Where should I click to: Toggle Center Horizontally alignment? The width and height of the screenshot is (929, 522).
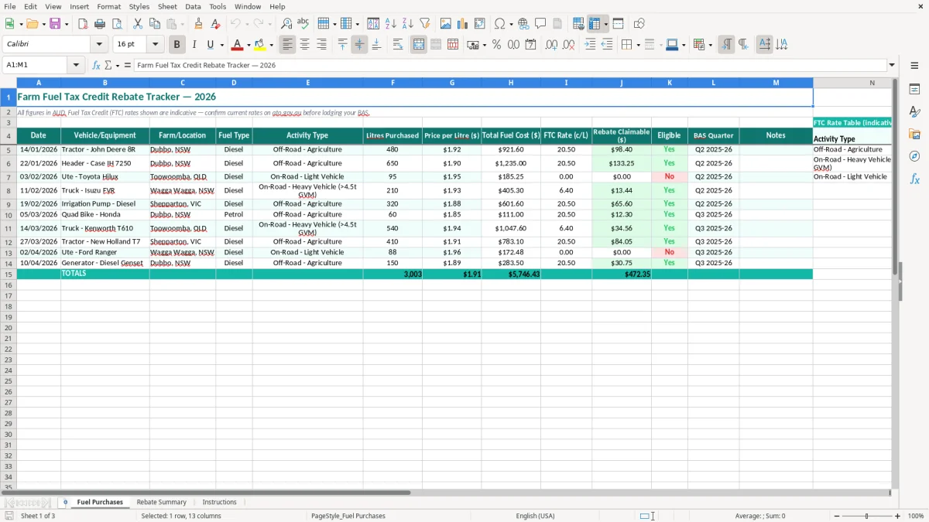(x=304, y=45)
